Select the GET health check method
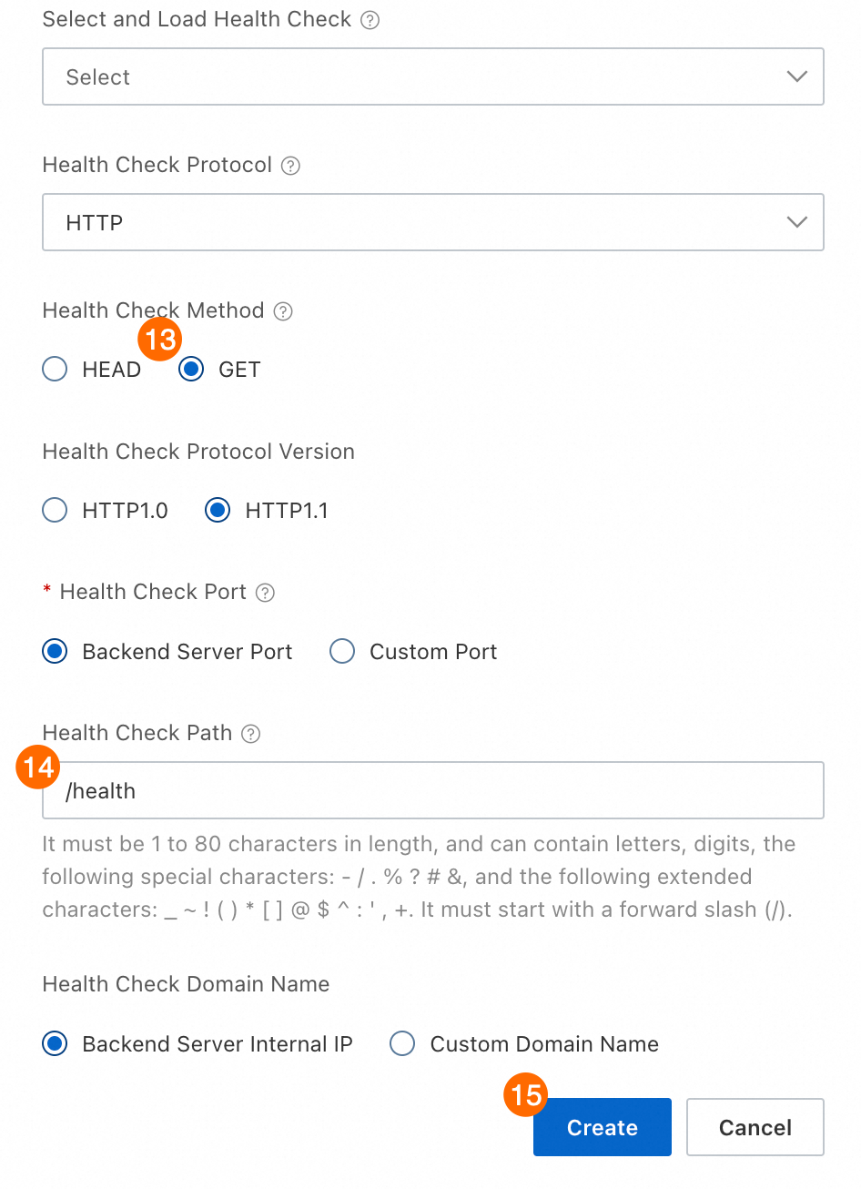 click(x=191, y=369)
